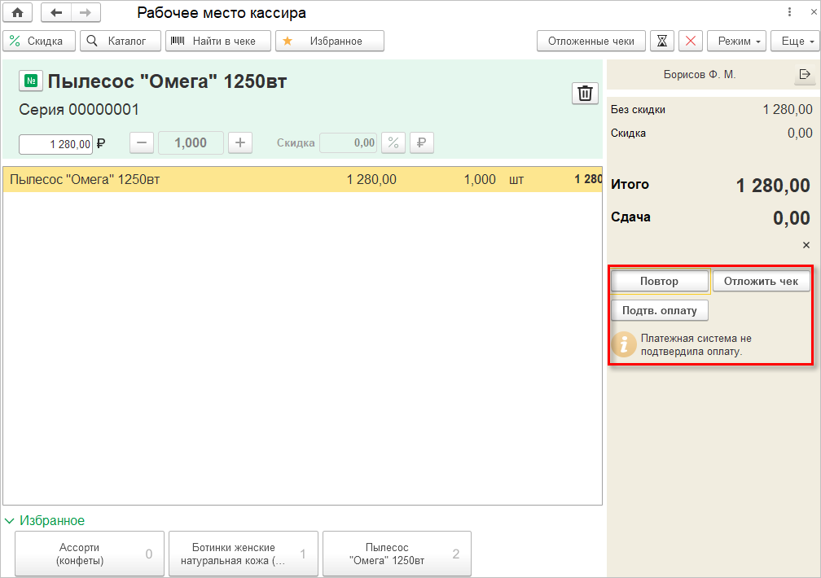Open Отложенные чеки list
Image resolution: width=821 pixels, height=578 pixels.
pyautogui.click(x=591, y=41)
